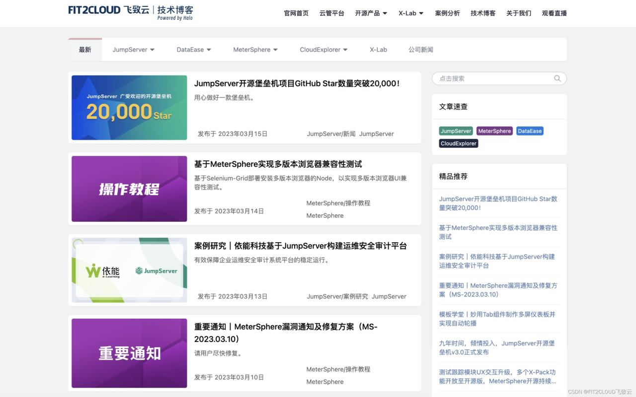Open the 基于MeterSphere实现多版本浏览器兼容性测试 article title
This screenshot has height=397, width=636.
278,164
